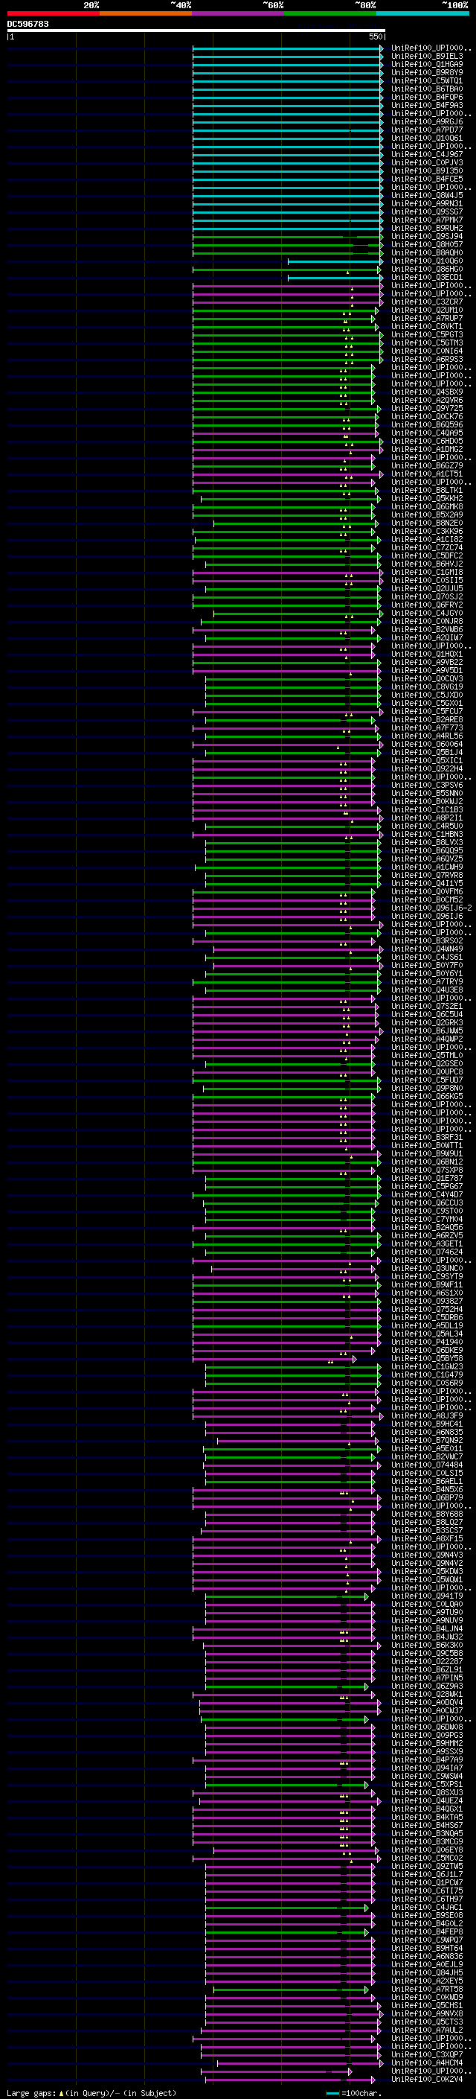Screen dimensions: 476x2099
Task: Select hit label UniRef100_C4JGY0
Action: 427,613
